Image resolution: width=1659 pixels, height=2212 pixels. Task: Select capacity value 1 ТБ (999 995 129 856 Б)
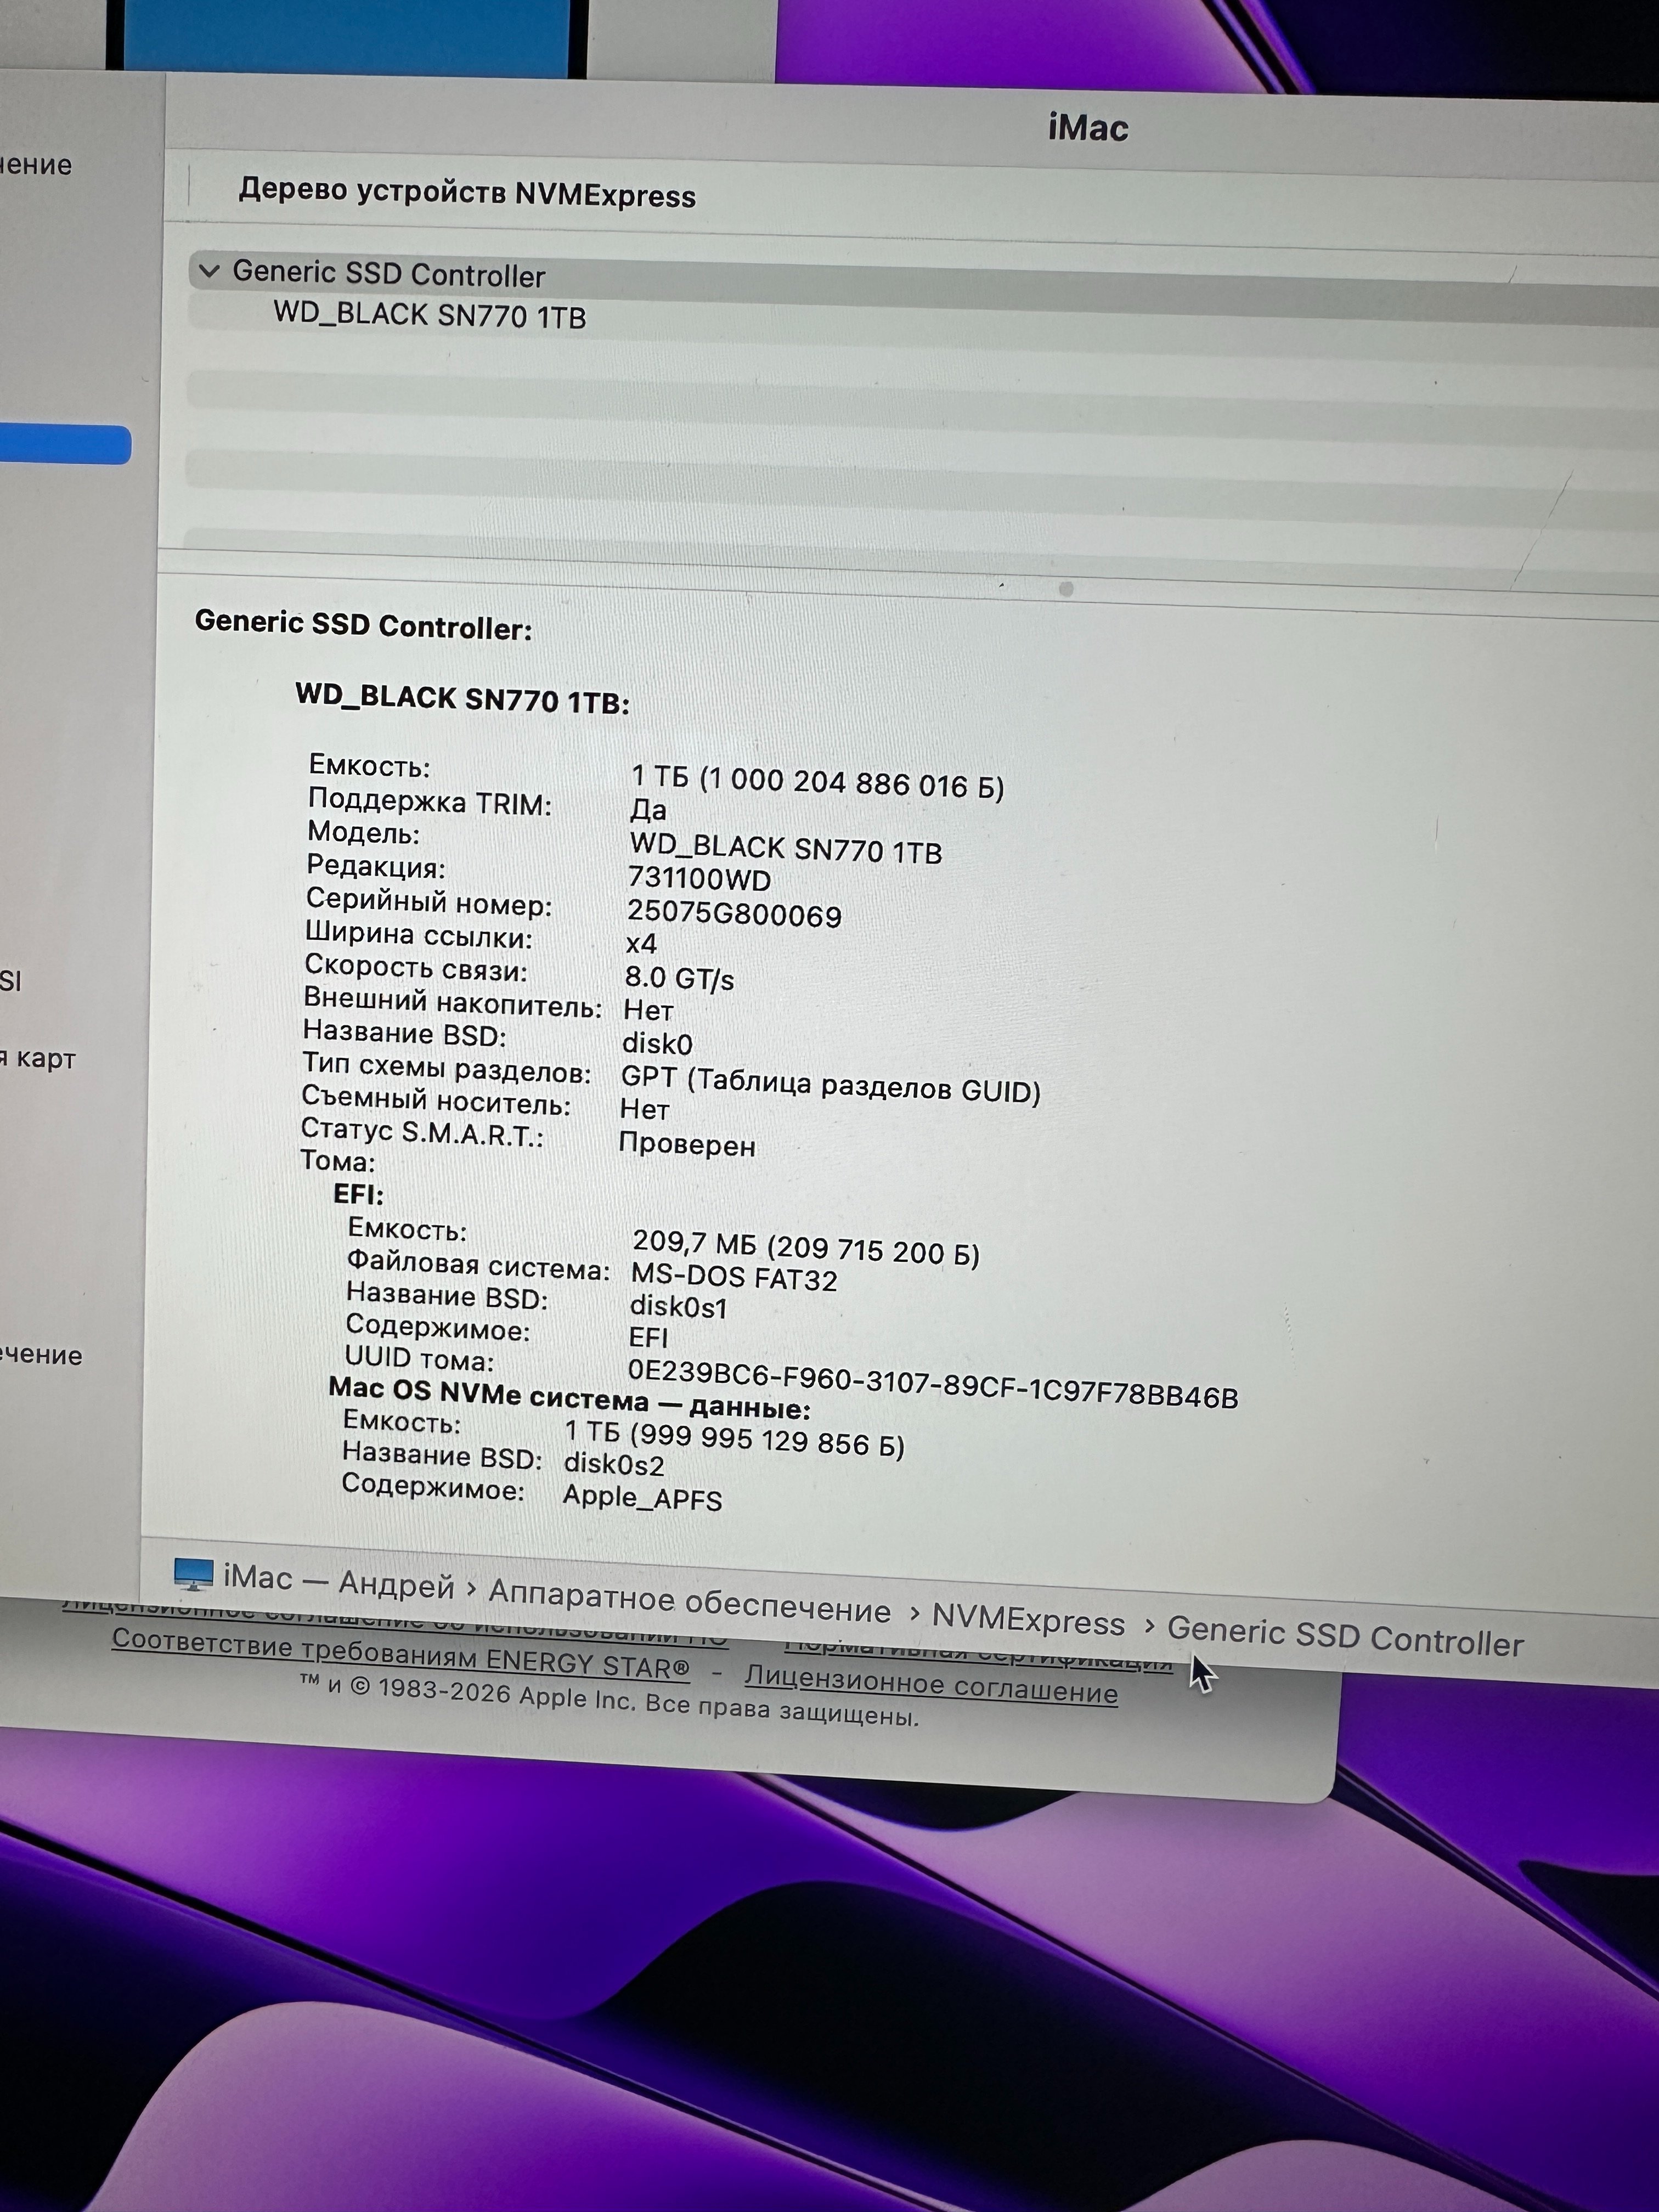pyautogui.click(x=734, y=1439)
